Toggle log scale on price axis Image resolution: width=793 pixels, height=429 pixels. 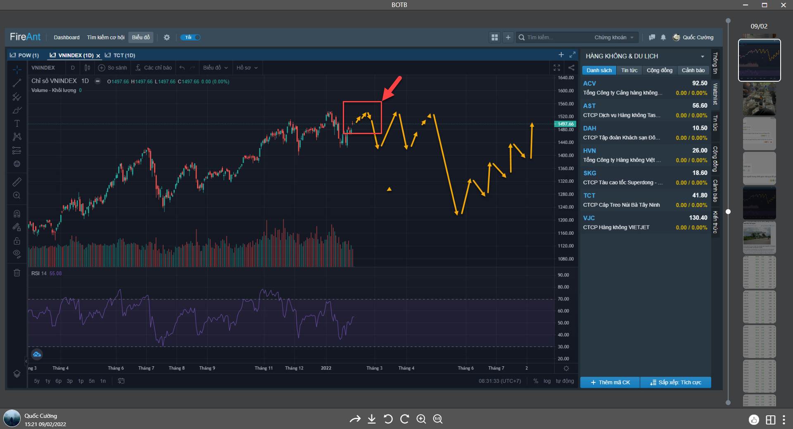(547, 381)
